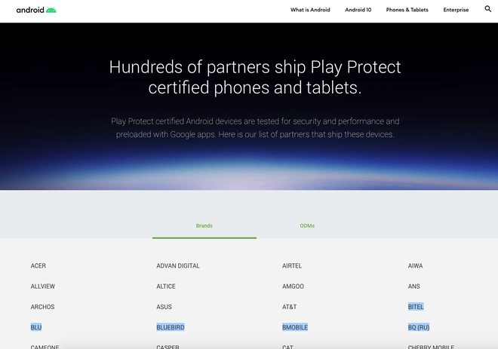Open the Enterprise menu item
Image resolution: width=498 pixels, height=349 pixels.
pos(456,10)
